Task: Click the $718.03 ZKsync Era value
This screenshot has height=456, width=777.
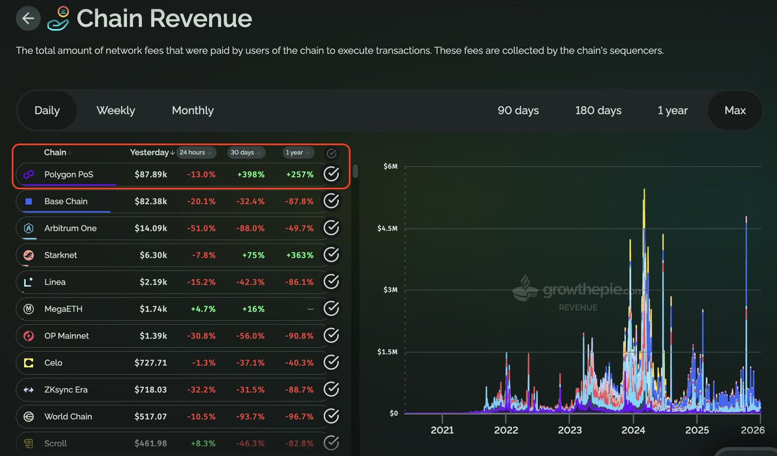Action: (150, 390)
